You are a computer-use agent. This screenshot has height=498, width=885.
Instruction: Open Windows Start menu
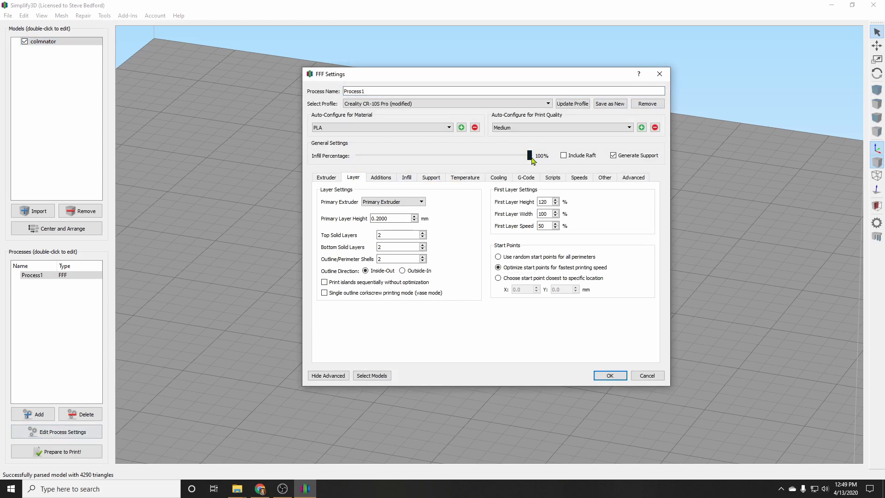click(x=11, y=489)
